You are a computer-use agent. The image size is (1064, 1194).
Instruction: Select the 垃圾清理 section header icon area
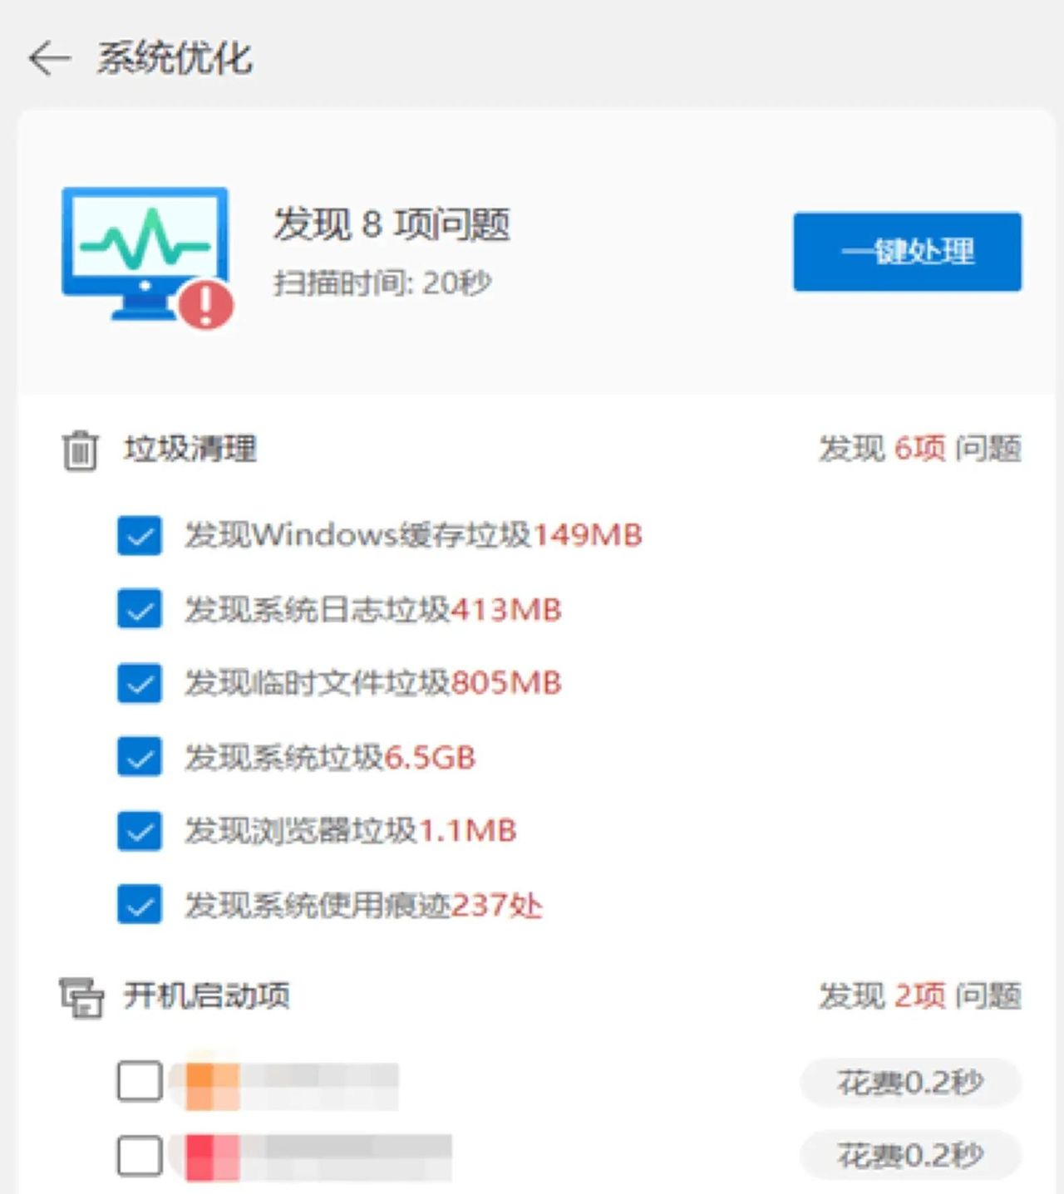pos(80,449)
